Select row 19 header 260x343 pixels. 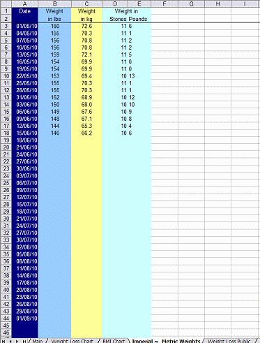tap(6, 140)
